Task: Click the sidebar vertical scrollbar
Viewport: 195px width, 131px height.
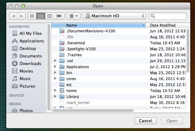Action: [49, 67]
